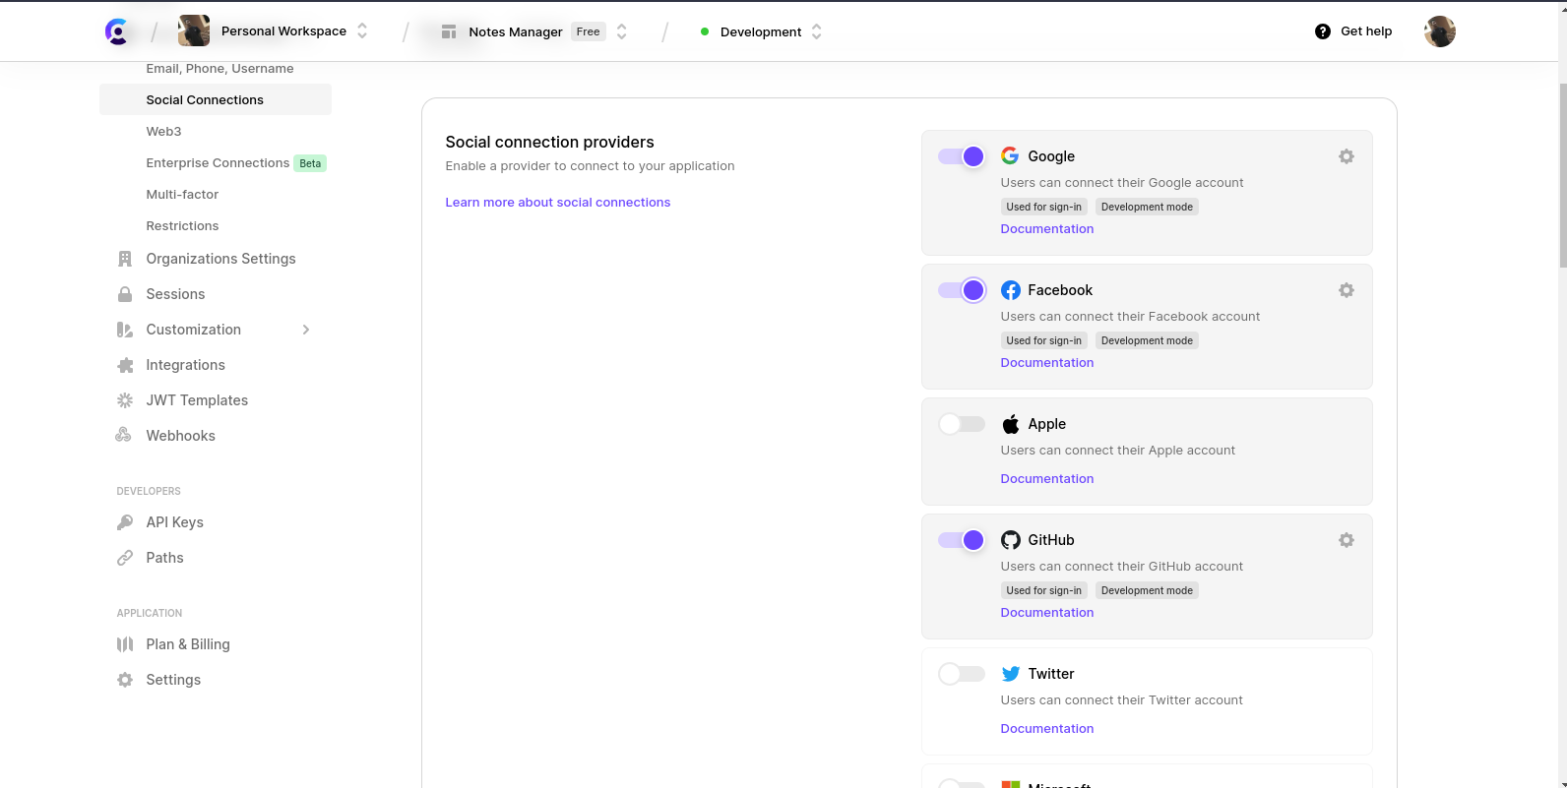
Task: Open the Personal Workspace switcher
Action: 362,31
